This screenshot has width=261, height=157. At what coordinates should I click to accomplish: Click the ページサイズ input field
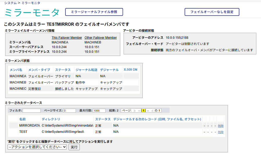[69, 110]
